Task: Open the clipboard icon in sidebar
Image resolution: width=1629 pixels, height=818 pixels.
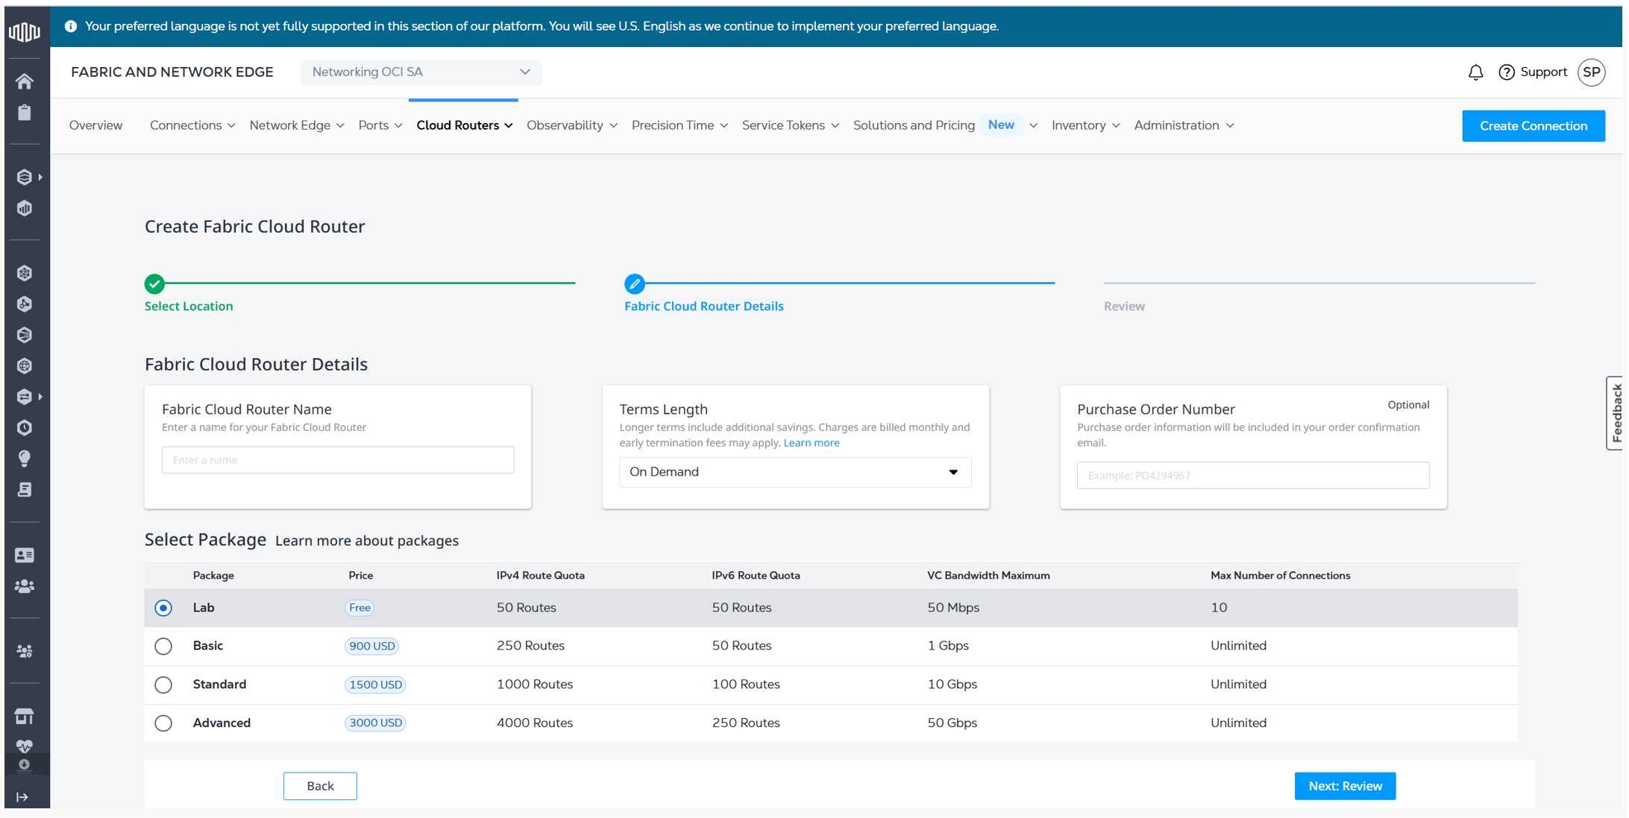Action: [25, 113]
